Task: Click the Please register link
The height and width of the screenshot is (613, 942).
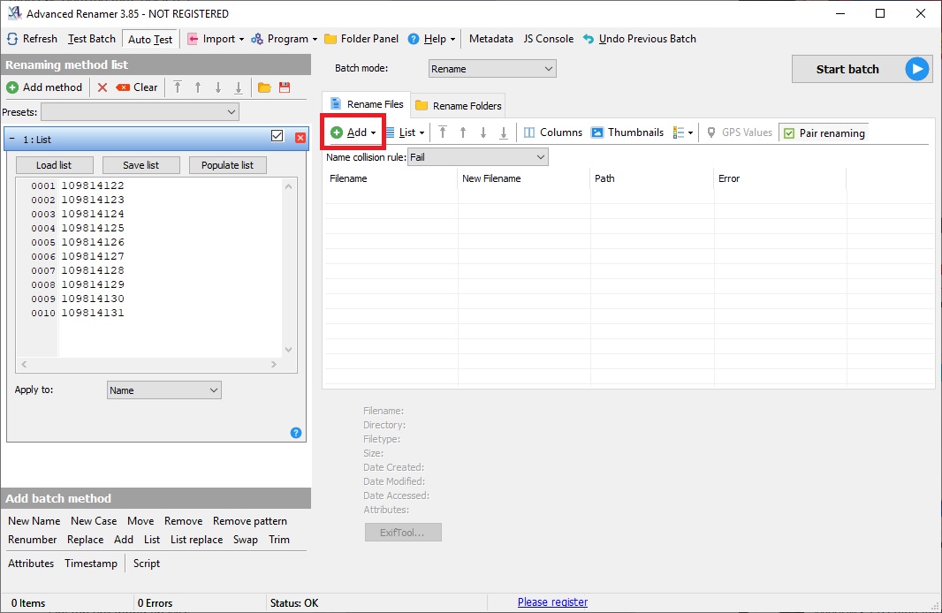Action: pos(552,602)
